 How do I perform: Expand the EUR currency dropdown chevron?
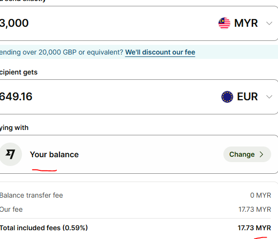click(269, 97)
